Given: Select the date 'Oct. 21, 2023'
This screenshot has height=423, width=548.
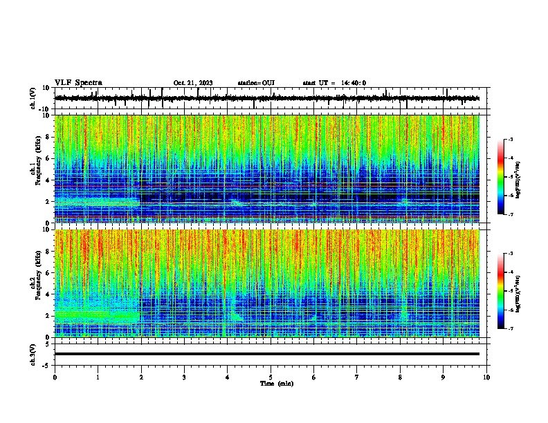Looking at the screenshot, I should click(x=193, y=83).
